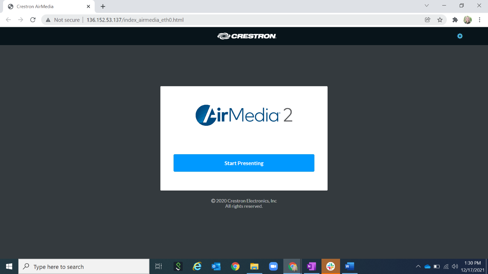
Task: Open Chrome three-dot menu
Action: click(479, 20)
